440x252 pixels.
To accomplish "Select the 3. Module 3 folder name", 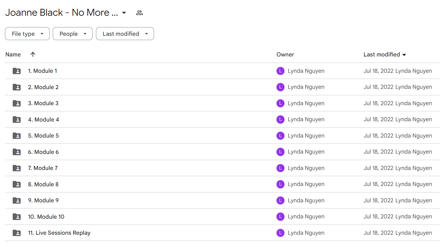I will [43, 103].
